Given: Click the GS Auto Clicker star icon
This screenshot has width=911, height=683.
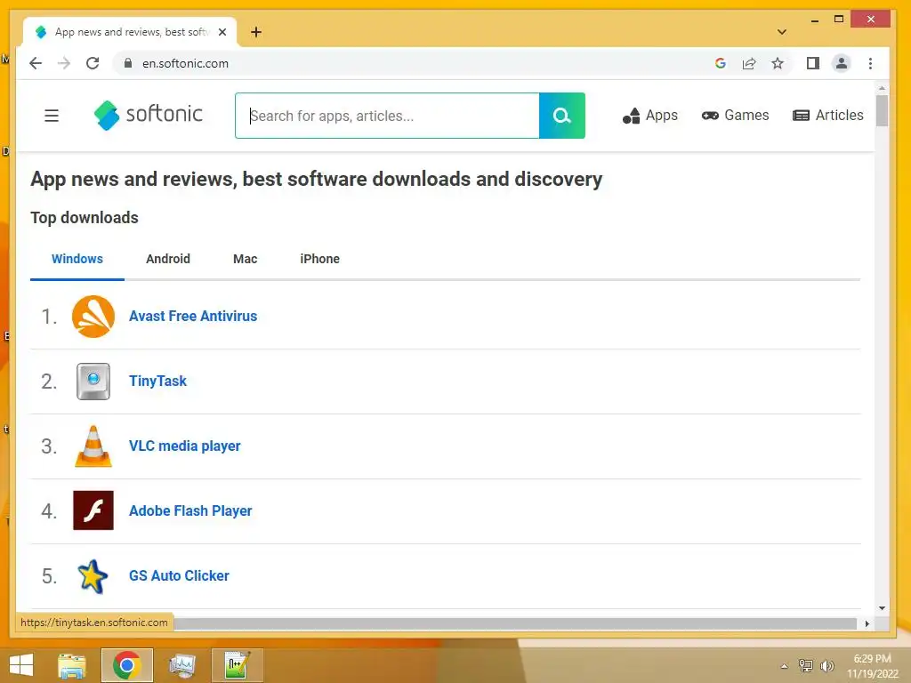Looking at the screenshot, I should coord(93,576).
